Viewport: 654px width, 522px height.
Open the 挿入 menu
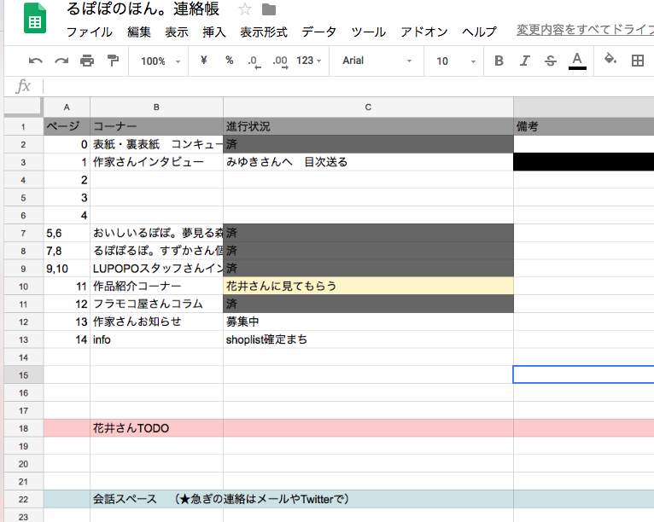click(x=214, y=32)
